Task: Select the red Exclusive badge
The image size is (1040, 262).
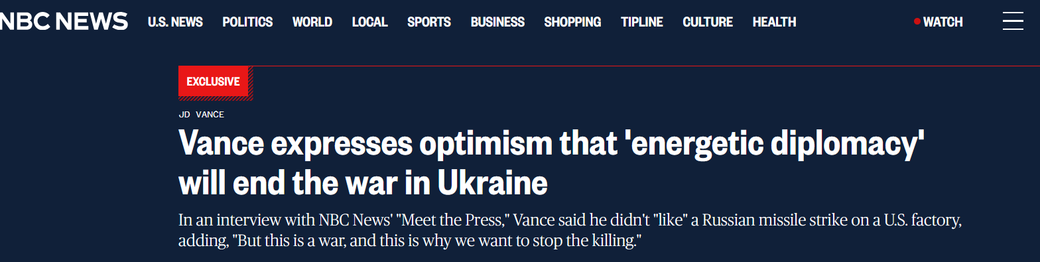Action: click(x=213, y=82)
